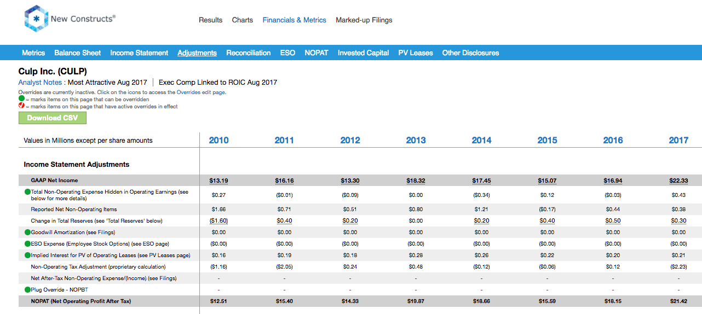Click Income Statement Adjustments section heading
This screenshot has height=314, width=702.
point(77,164)
